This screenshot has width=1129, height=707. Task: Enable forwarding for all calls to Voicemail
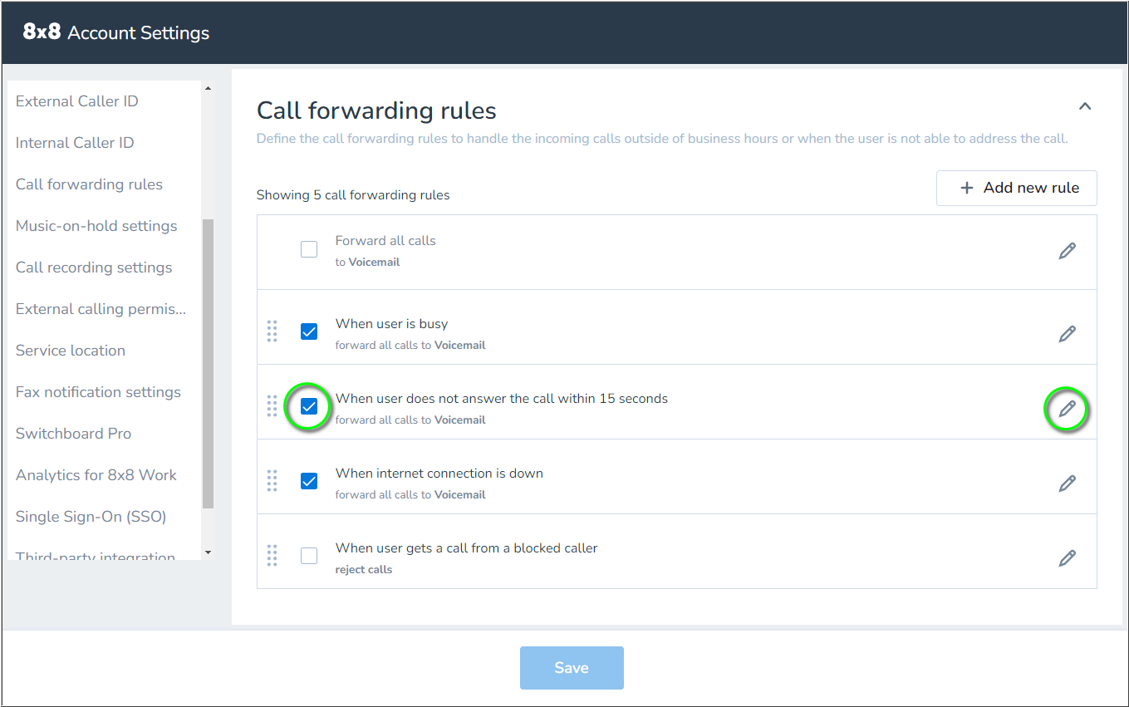tap(309, 248)
